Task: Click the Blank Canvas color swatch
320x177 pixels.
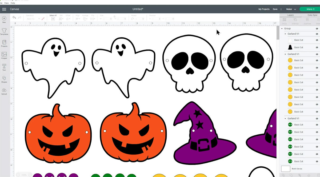Action: [x=286, y=169]
